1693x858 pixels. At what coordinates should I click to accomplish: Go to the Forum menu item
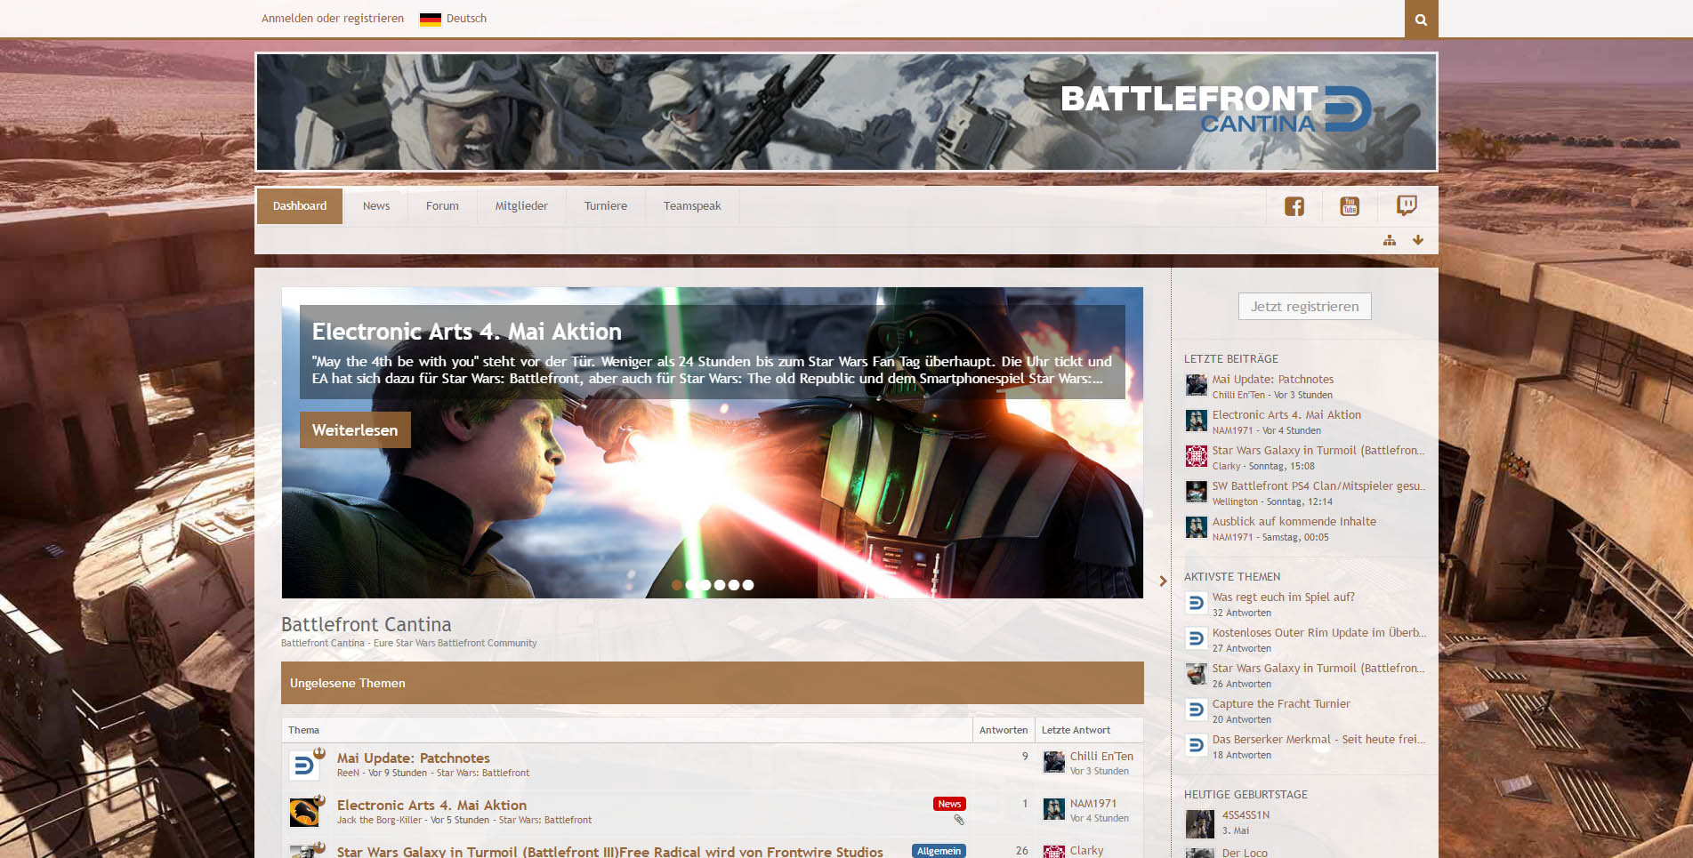pyautogui.click(x=442, y=206)
